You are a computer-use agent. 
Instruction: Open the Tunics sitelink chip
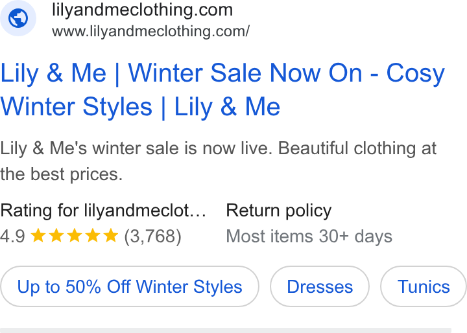point(424,286)
